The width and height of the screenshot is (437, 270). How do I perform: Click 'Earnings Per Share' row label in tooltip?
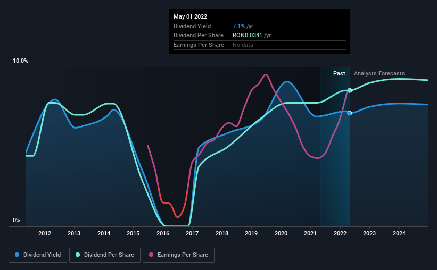(x=199, y=45)
